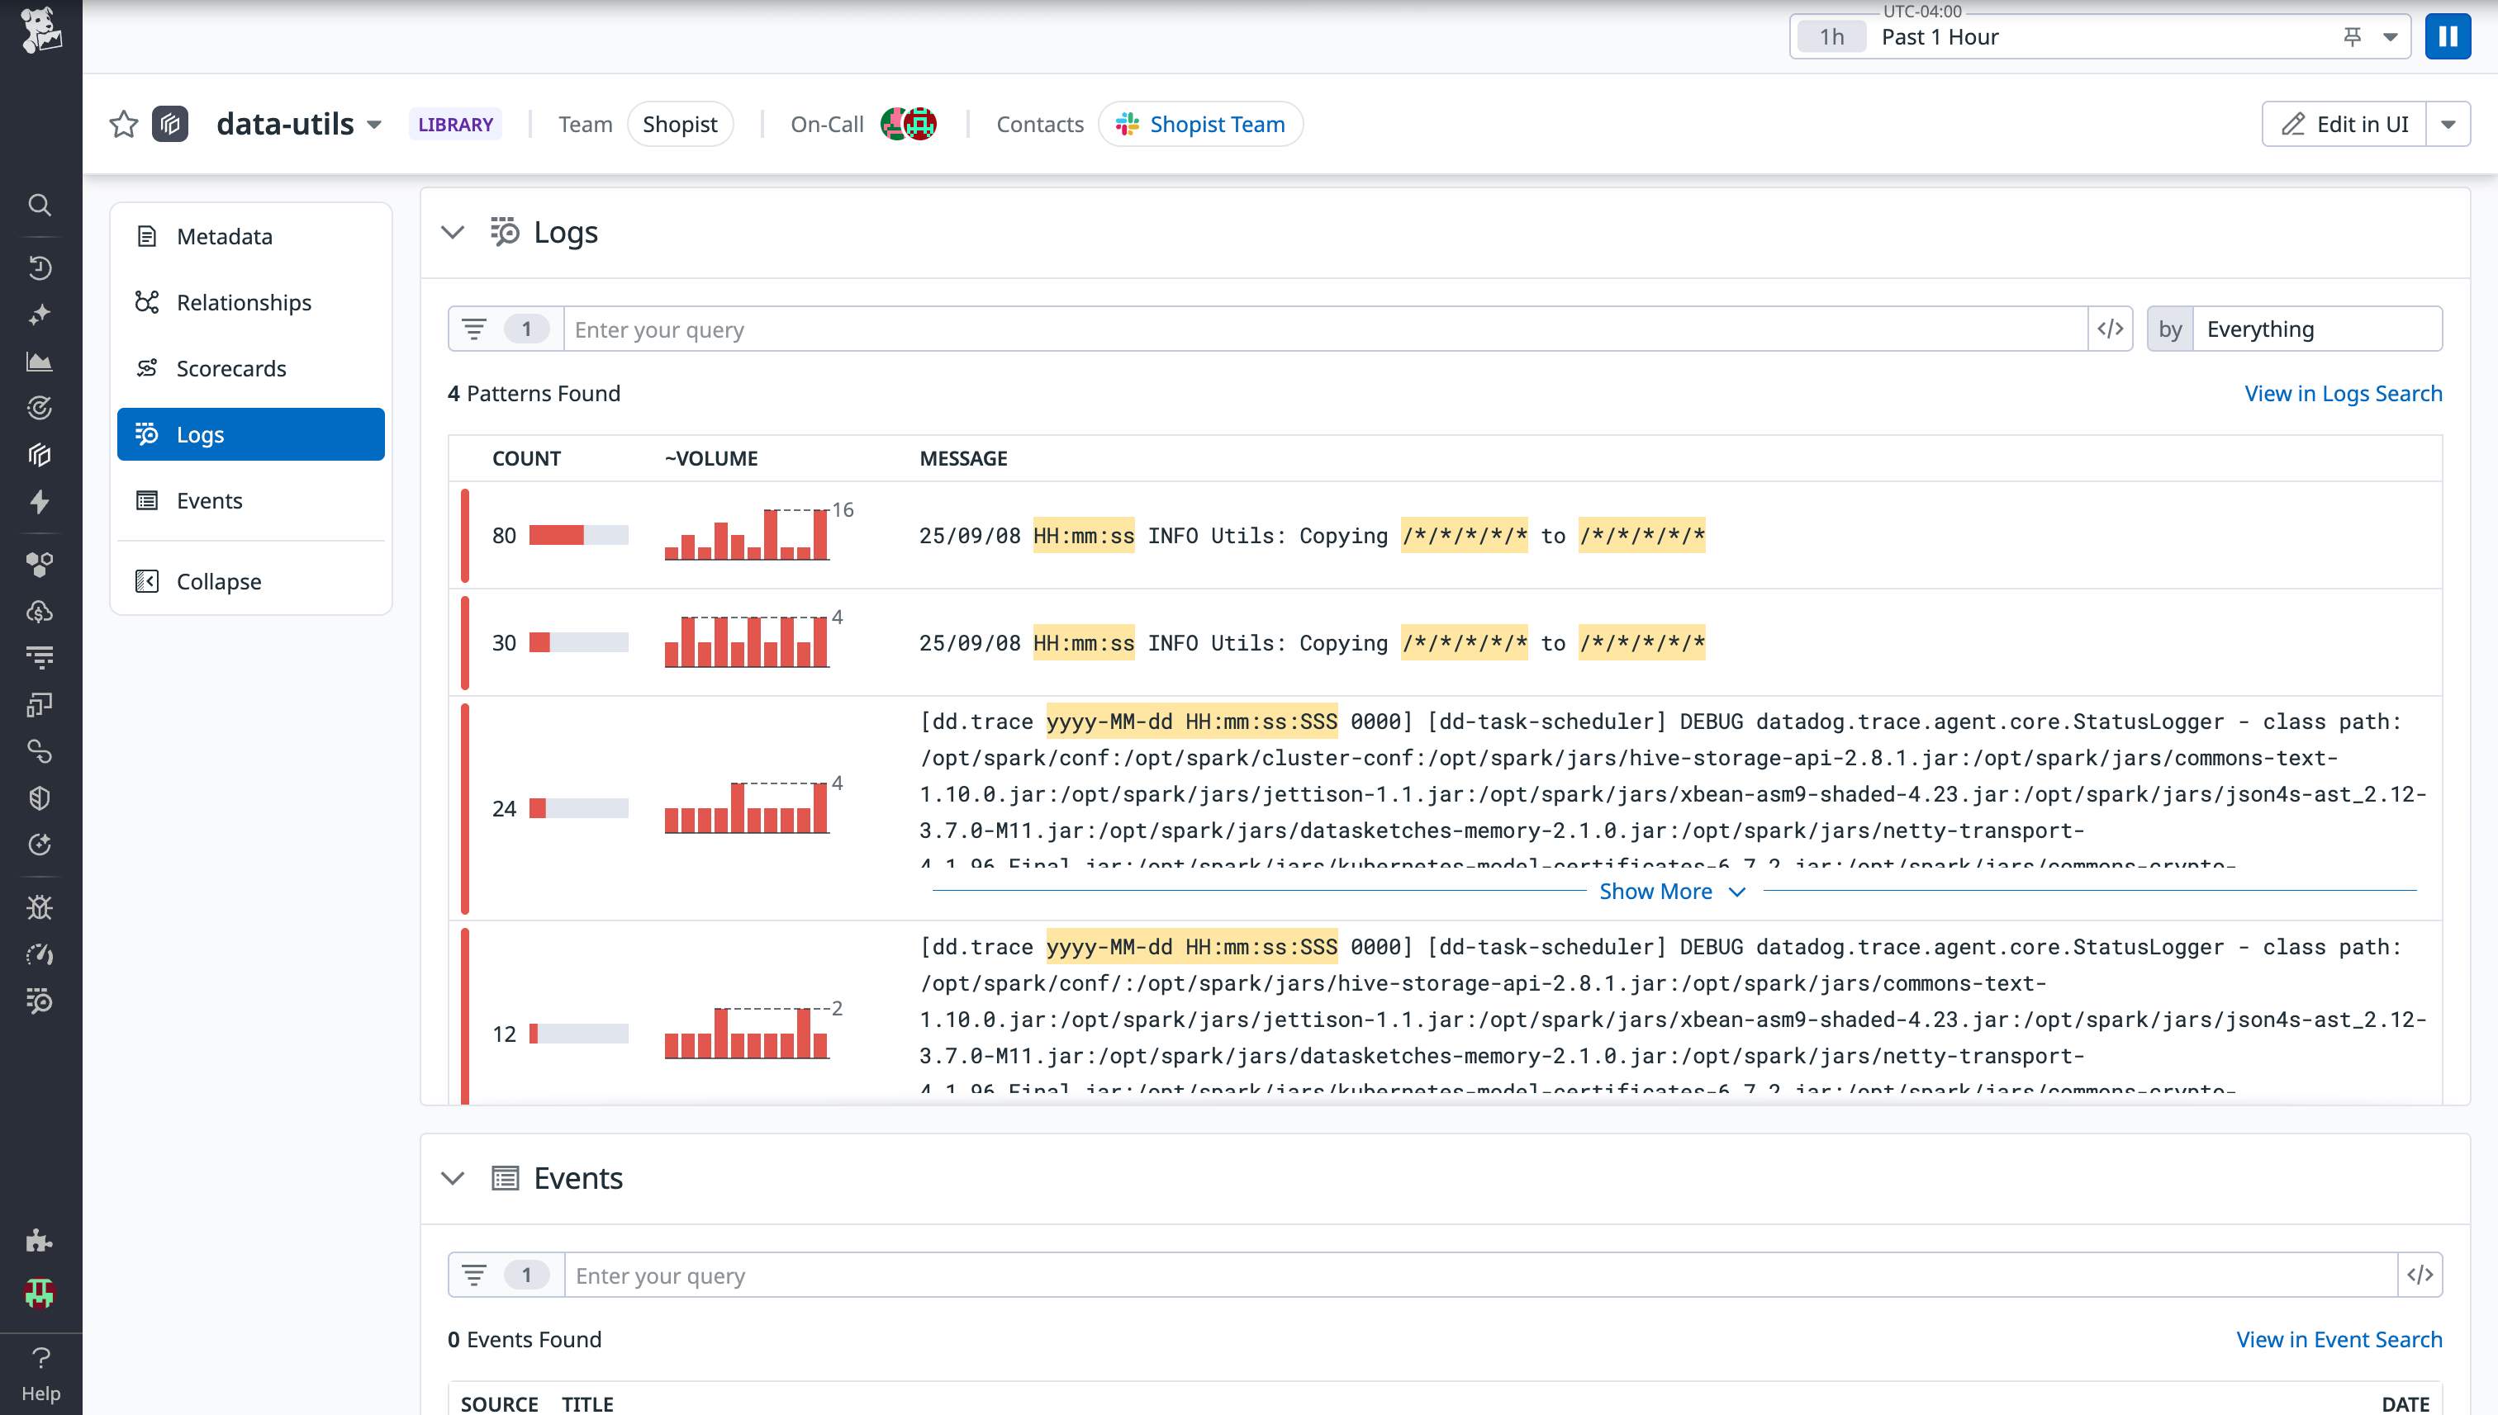Select the Dashboards icon in the left rail
2498x1415 pixels.
click(x=39, y=362)
